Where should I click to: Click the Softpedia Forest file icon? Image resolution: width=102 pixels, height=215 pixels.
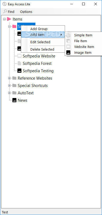click(19, 63)
